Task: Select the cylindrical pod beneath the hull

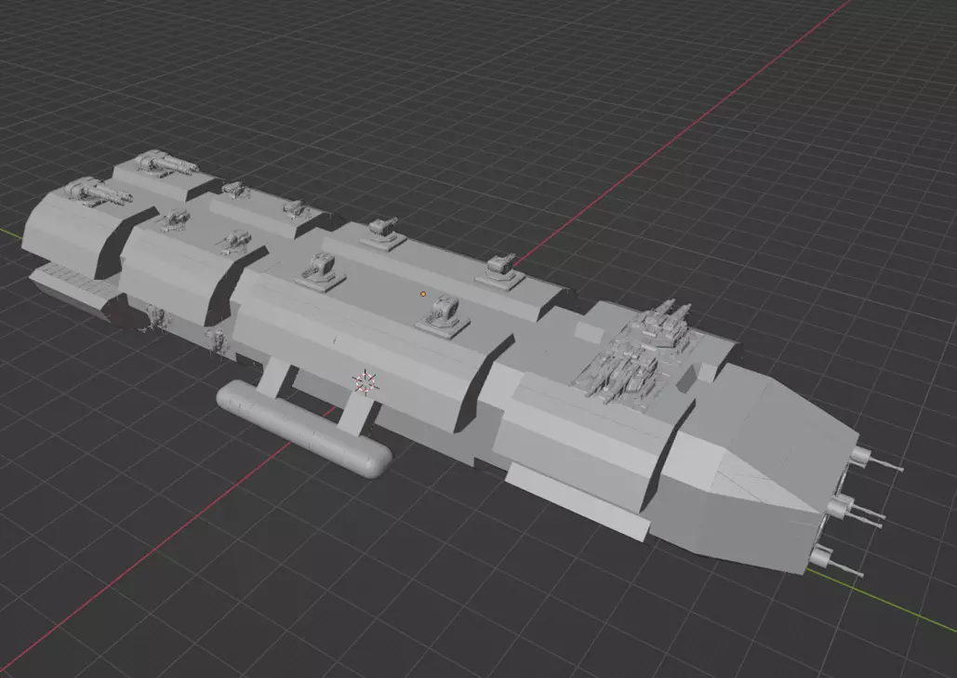Action: click(303, 427)
